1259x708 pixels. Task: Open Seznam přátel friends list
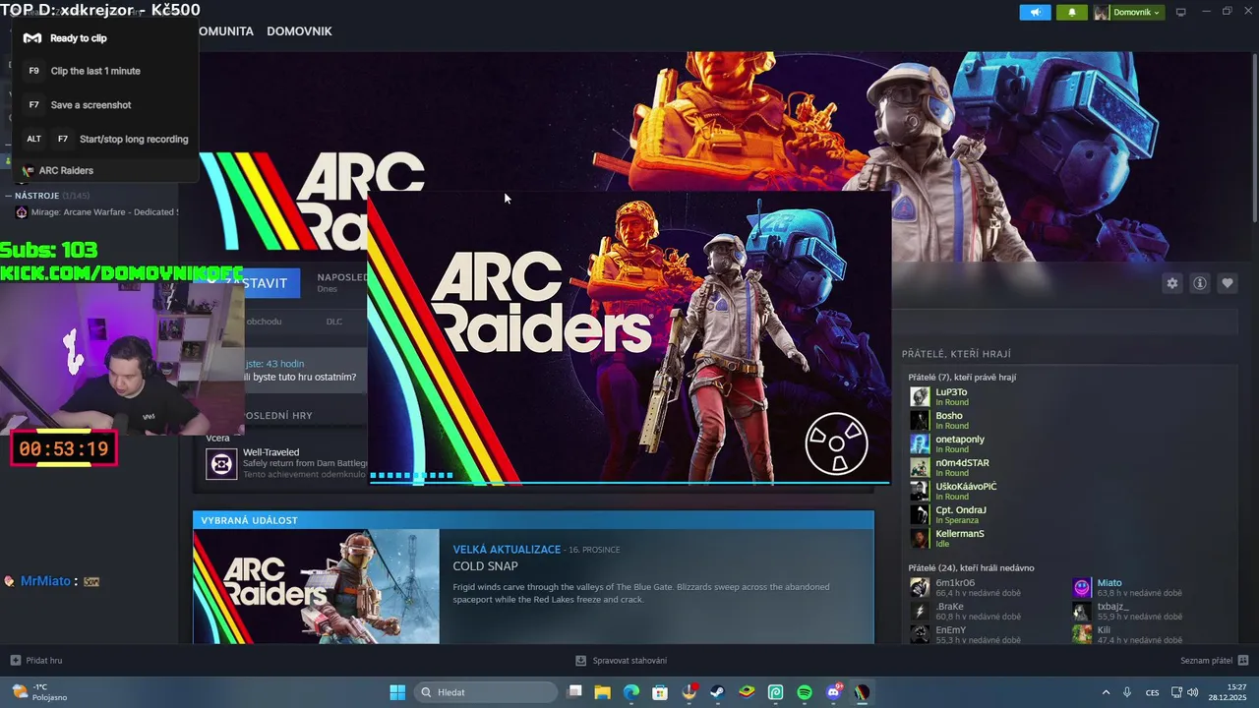coord(1214,661)
